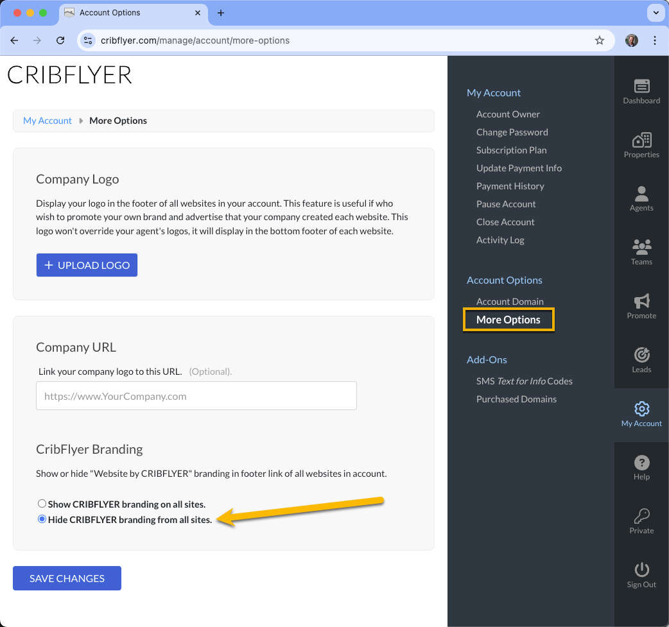Click the CRIBFLYER logo

(x=69, y=75)
